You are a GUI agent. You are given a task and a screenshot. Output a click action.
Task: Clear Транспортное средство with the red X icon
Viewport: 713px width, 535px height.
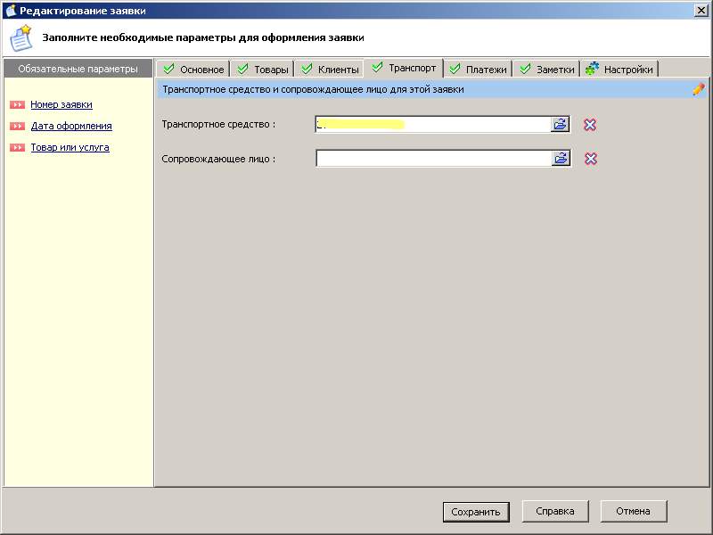590,125
